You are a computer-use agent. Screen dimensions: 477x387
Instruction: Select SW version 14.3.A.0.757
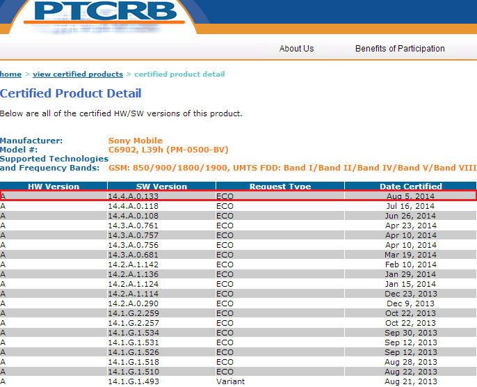point(134,235)
